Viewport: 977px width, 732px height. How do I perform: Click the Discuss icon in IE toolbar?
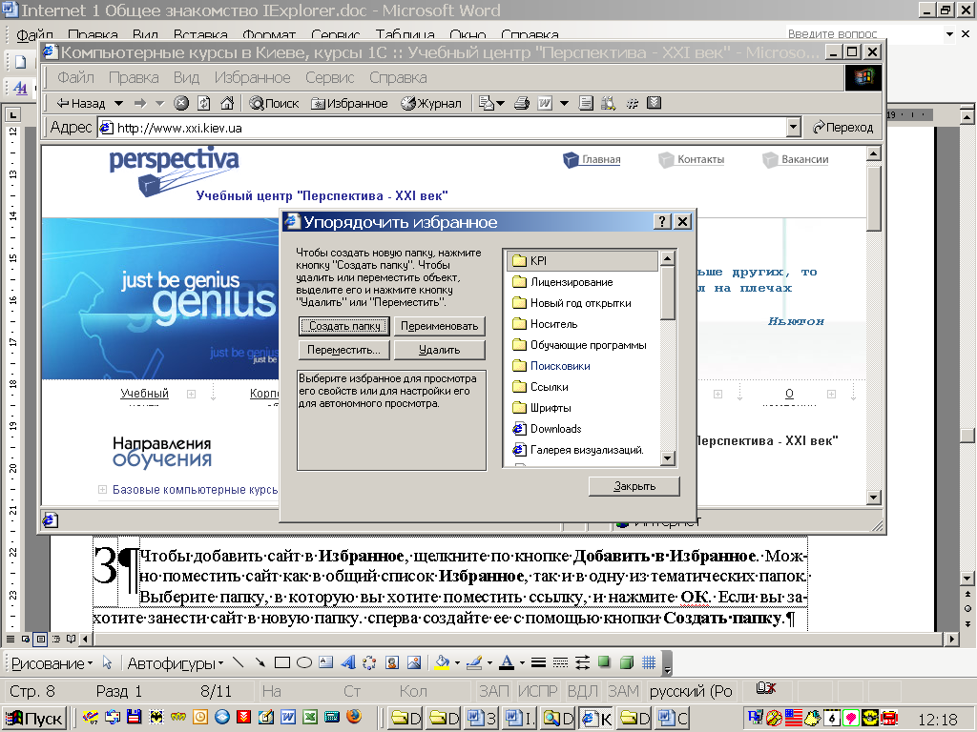[x=586, y=103]
